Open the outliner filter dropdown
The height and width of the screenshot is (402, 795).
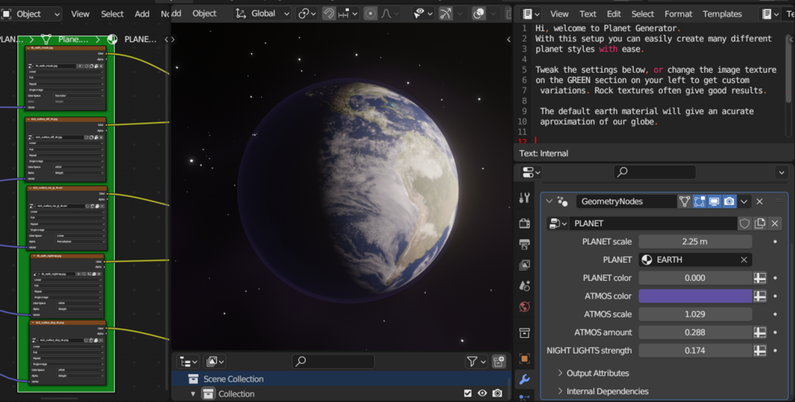coord(476,362)
